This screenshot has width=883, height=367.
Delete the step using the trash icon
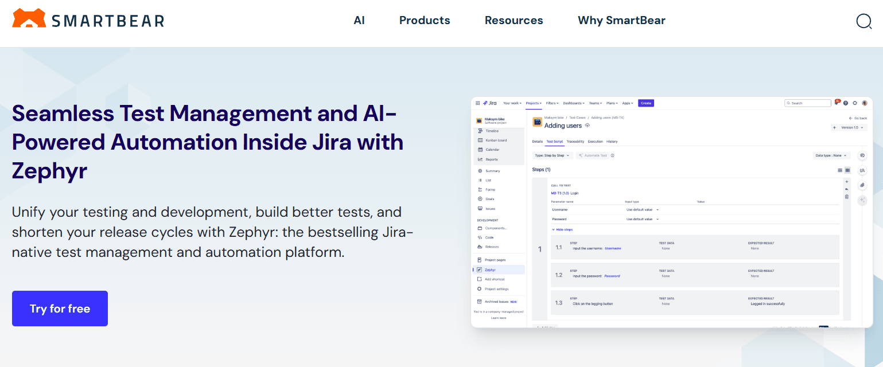point(846,197)
